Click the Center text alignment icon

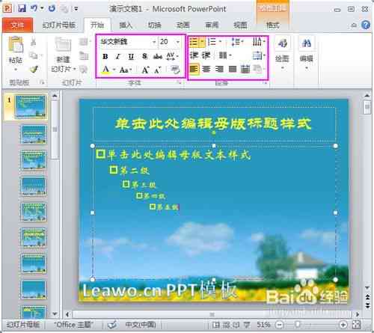click(x=206, y=69)
